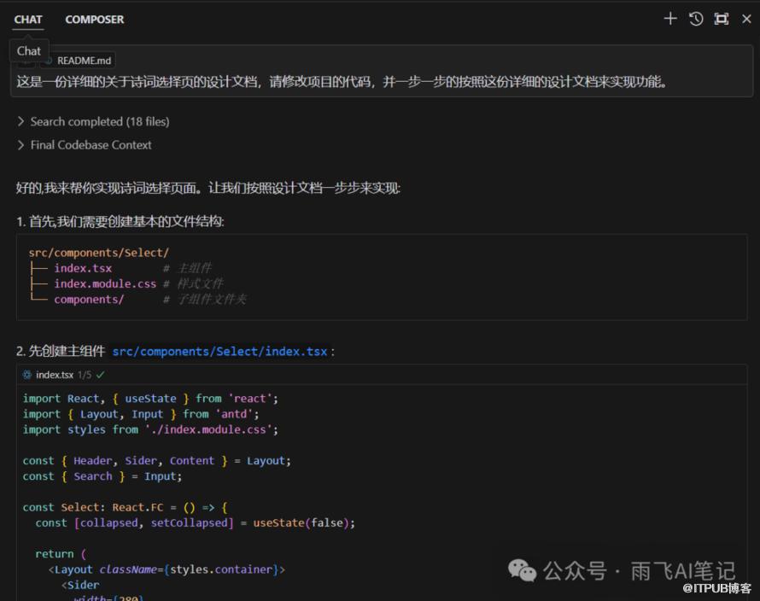This screenshot has width=760, height=601.
Task: Expand Final Codebase Context section
Action: click(x=91, y=145)
